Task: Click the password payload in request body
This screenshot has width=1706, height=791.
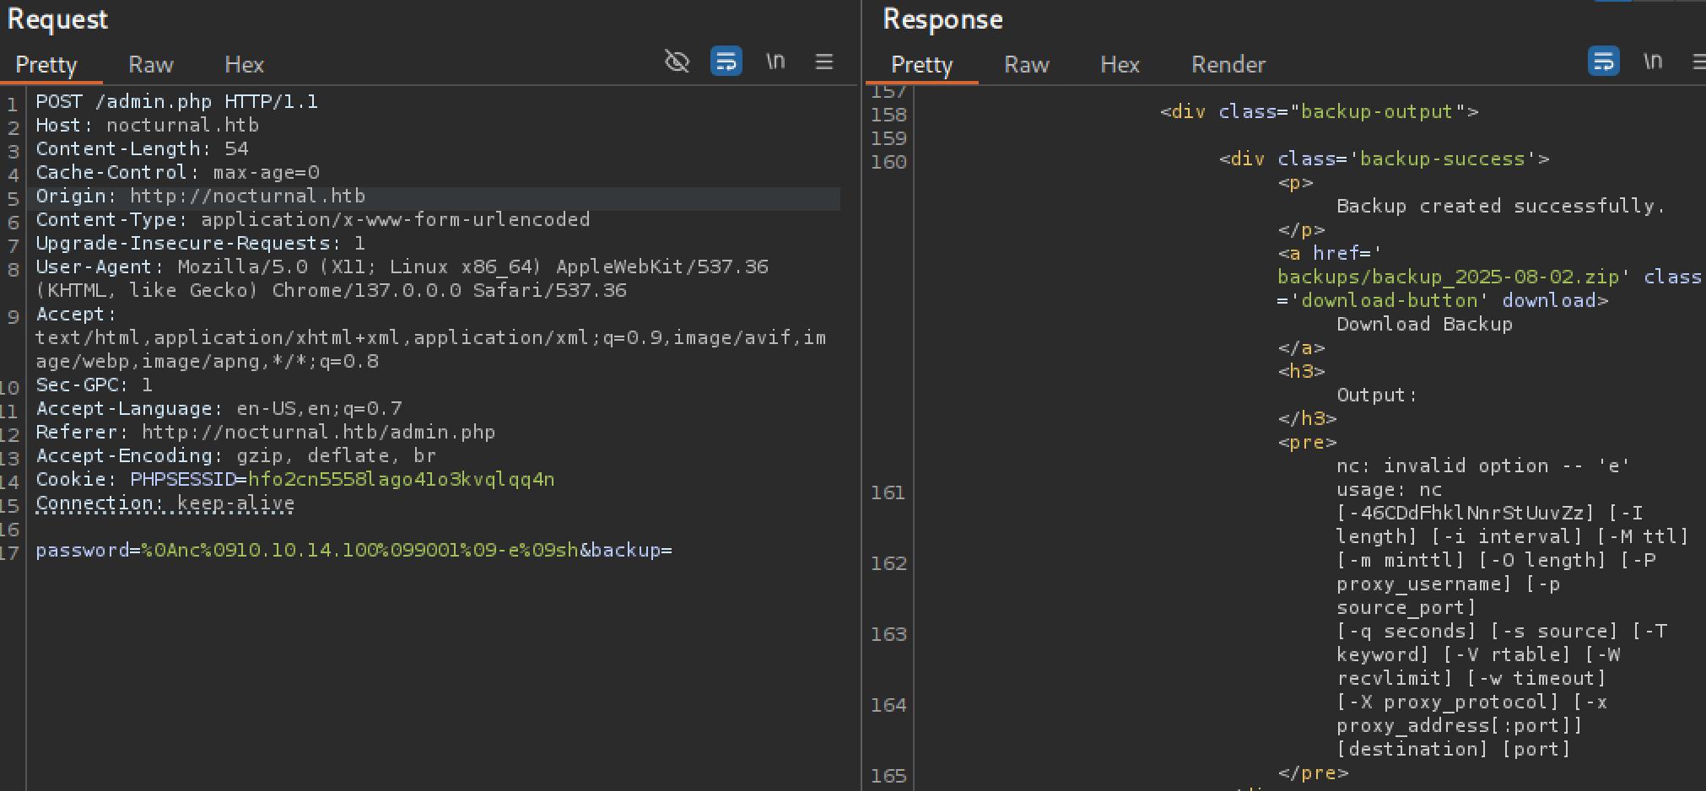Action: coord(360,551)
